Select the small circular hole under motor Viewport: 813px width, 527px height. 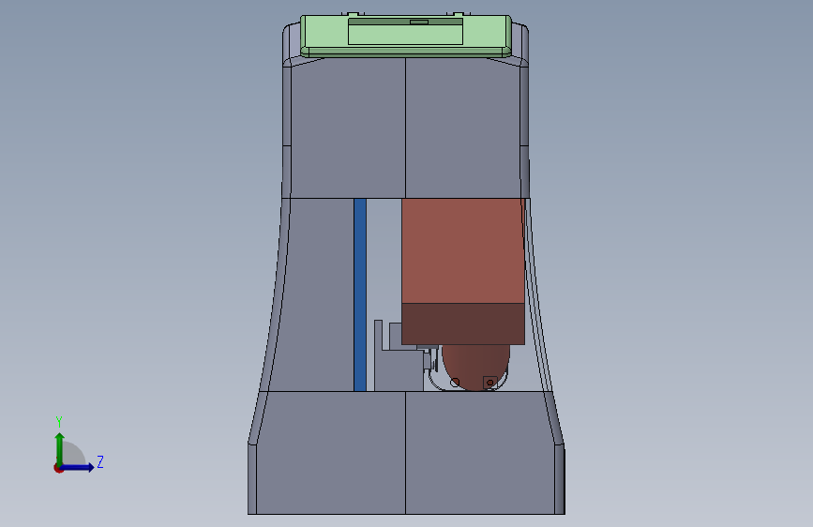(x=455, y=383)
